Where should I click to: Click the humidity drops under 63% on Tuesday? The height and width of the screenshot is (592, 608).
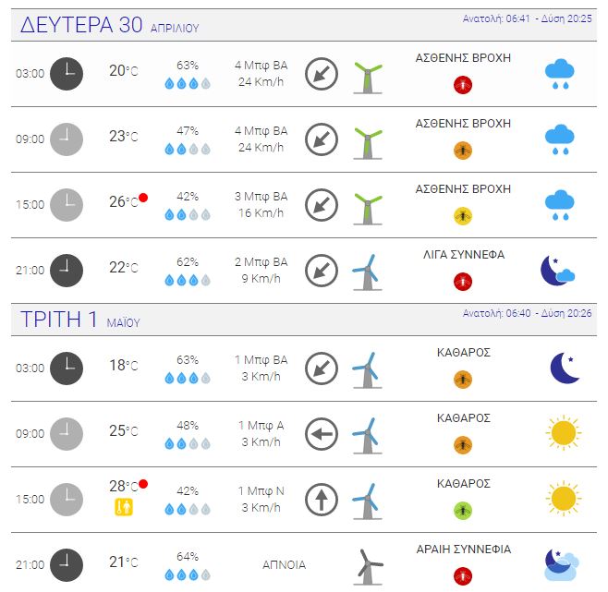coord(188,378)
